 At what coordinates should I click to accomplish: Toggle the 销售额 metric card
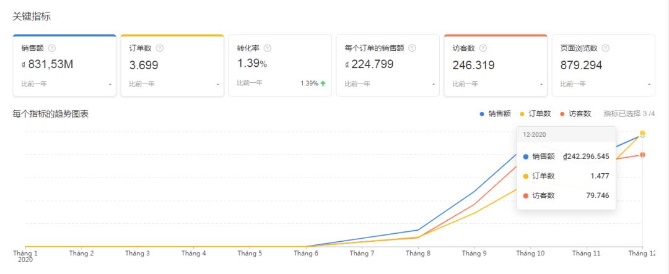point(64,66)
